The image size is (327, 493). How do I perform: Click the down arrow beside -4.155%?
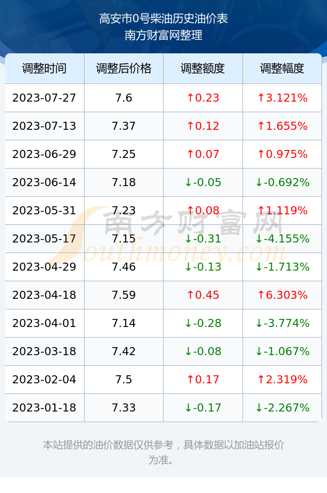259,238
